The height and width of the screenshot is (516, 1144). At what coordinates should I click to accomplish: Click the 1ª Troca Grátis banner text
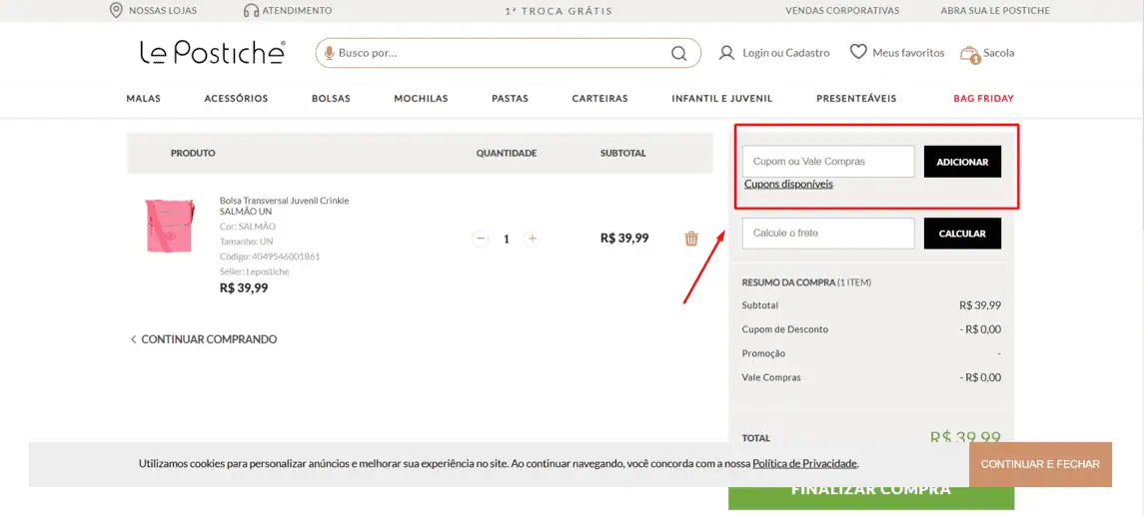(x=559, y=11)
